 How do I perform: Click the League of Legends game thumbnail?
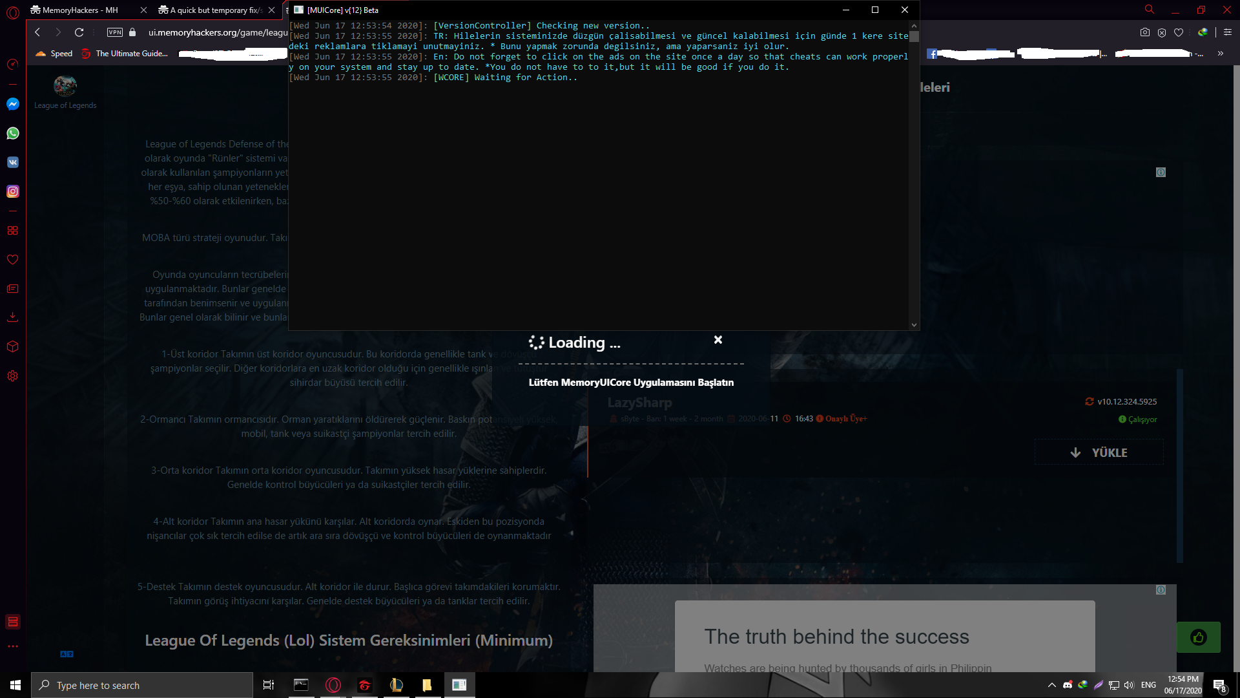[x=65, y=85]
